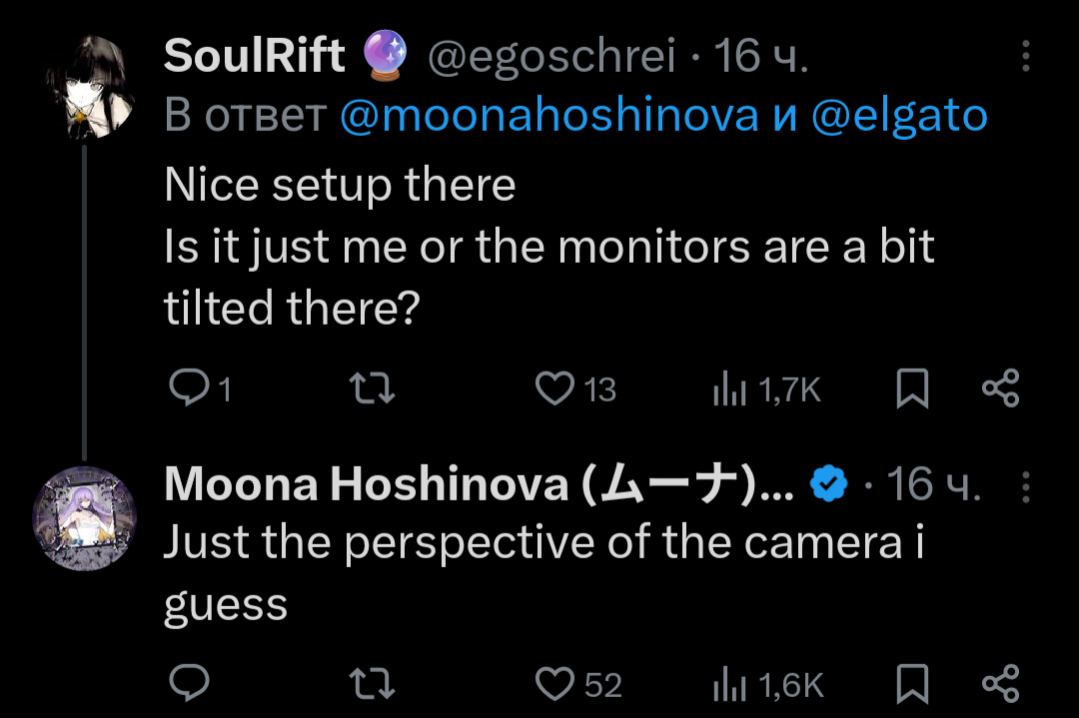The width and height of the screenshot is (1079, 718).
Task: View analytics showing 1,6K views
Action: [x=730, y=684]
